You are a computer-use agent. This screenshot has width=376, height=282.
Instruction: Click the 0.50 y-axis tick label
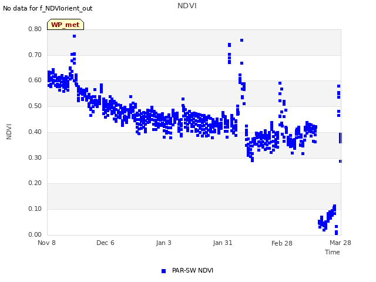click(35, 106)
